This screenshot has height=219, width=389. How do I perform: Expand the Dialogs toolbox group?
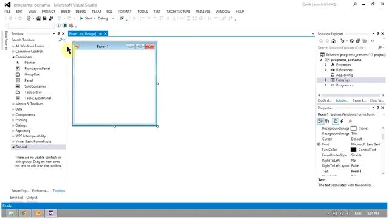pos(13,126)
